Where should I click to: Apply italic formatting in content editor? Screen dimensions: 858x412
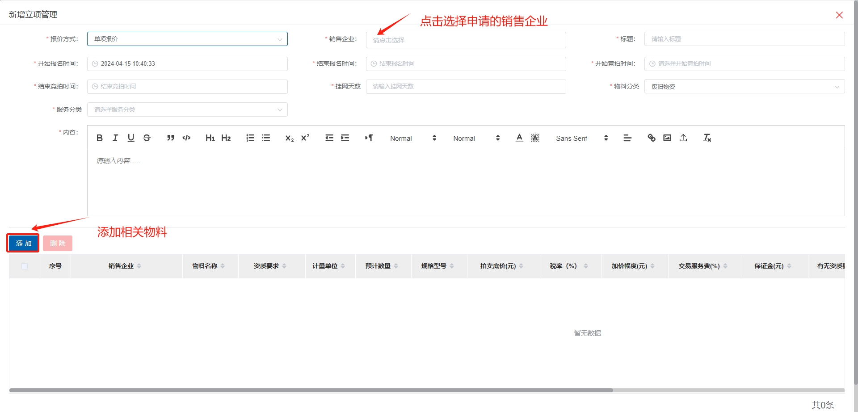[115, 138]
